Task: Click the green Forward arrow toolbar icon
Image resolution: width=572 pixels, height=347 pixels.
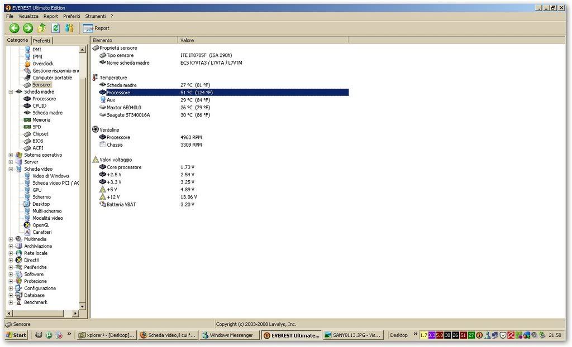Action: (x=27, y=28)
